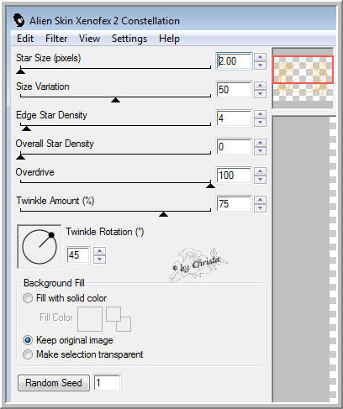Click the Star Size value field
Viewport: 343px width, 409px height.
(x=234, y=61)
